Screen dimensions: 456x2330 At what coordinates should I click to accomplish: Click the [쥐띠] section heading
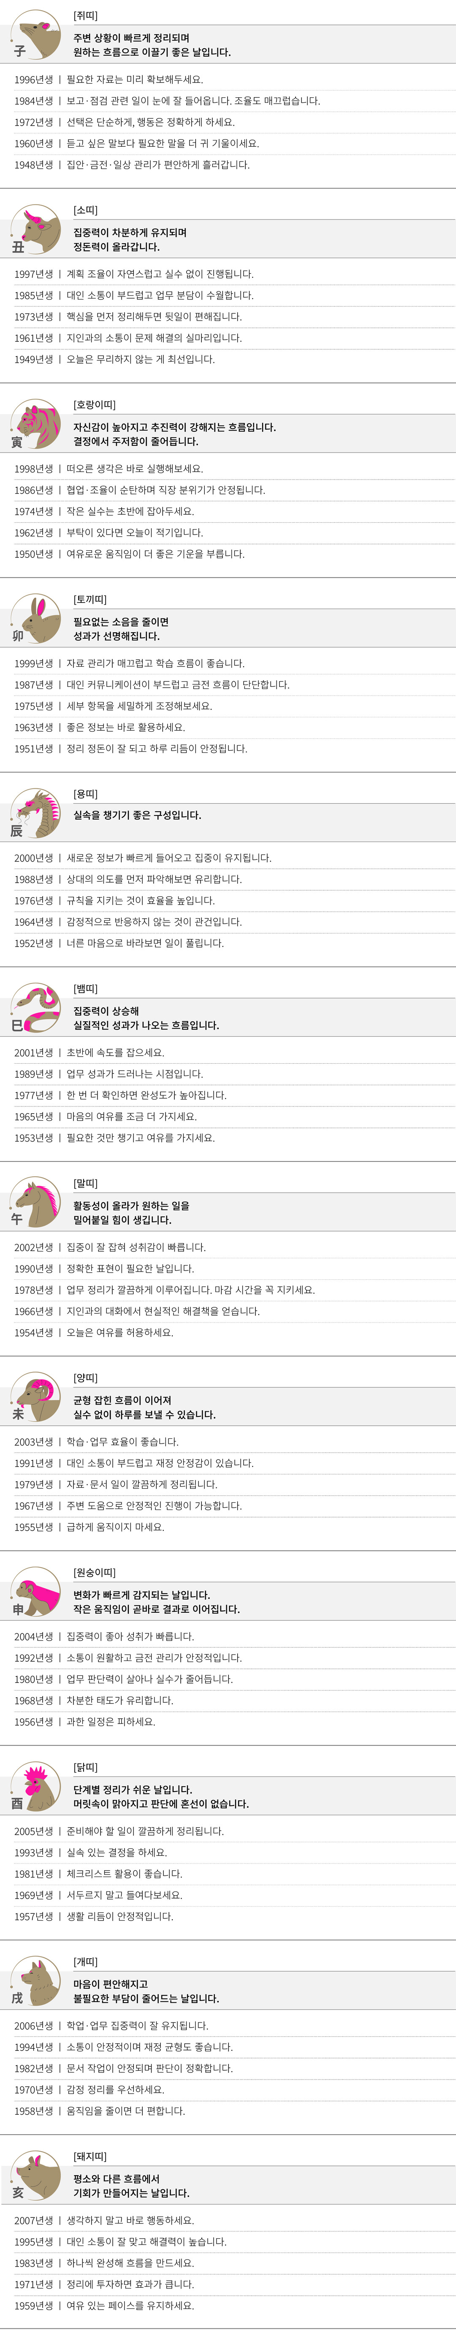(x=86, y=16)
